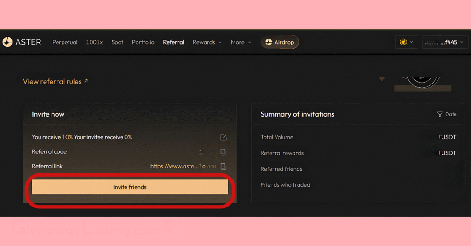Image resolution: width=471 pixels, height=246 pixels.
Task: Open the 1001x menu item
Action: [x=94, y=42]
